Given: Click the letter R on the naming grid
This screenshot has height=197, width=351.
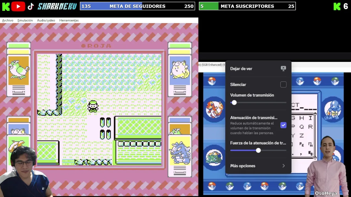Looking at the screenshot, I should coord(310,127).
